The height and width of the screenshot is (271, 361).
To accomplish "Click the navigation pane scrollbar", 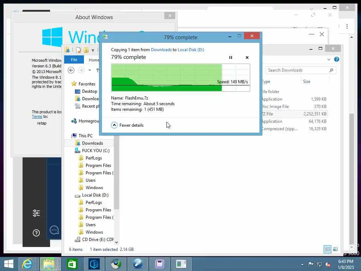I will pyautogui.click(x=116, y=172).
